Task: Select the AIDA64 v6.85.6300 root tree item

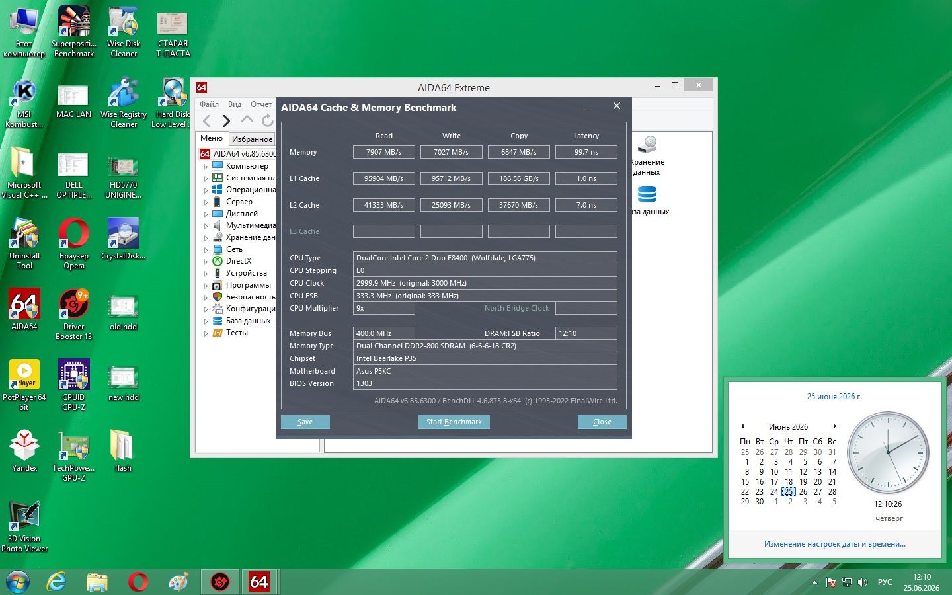Action: pos(244,154)
